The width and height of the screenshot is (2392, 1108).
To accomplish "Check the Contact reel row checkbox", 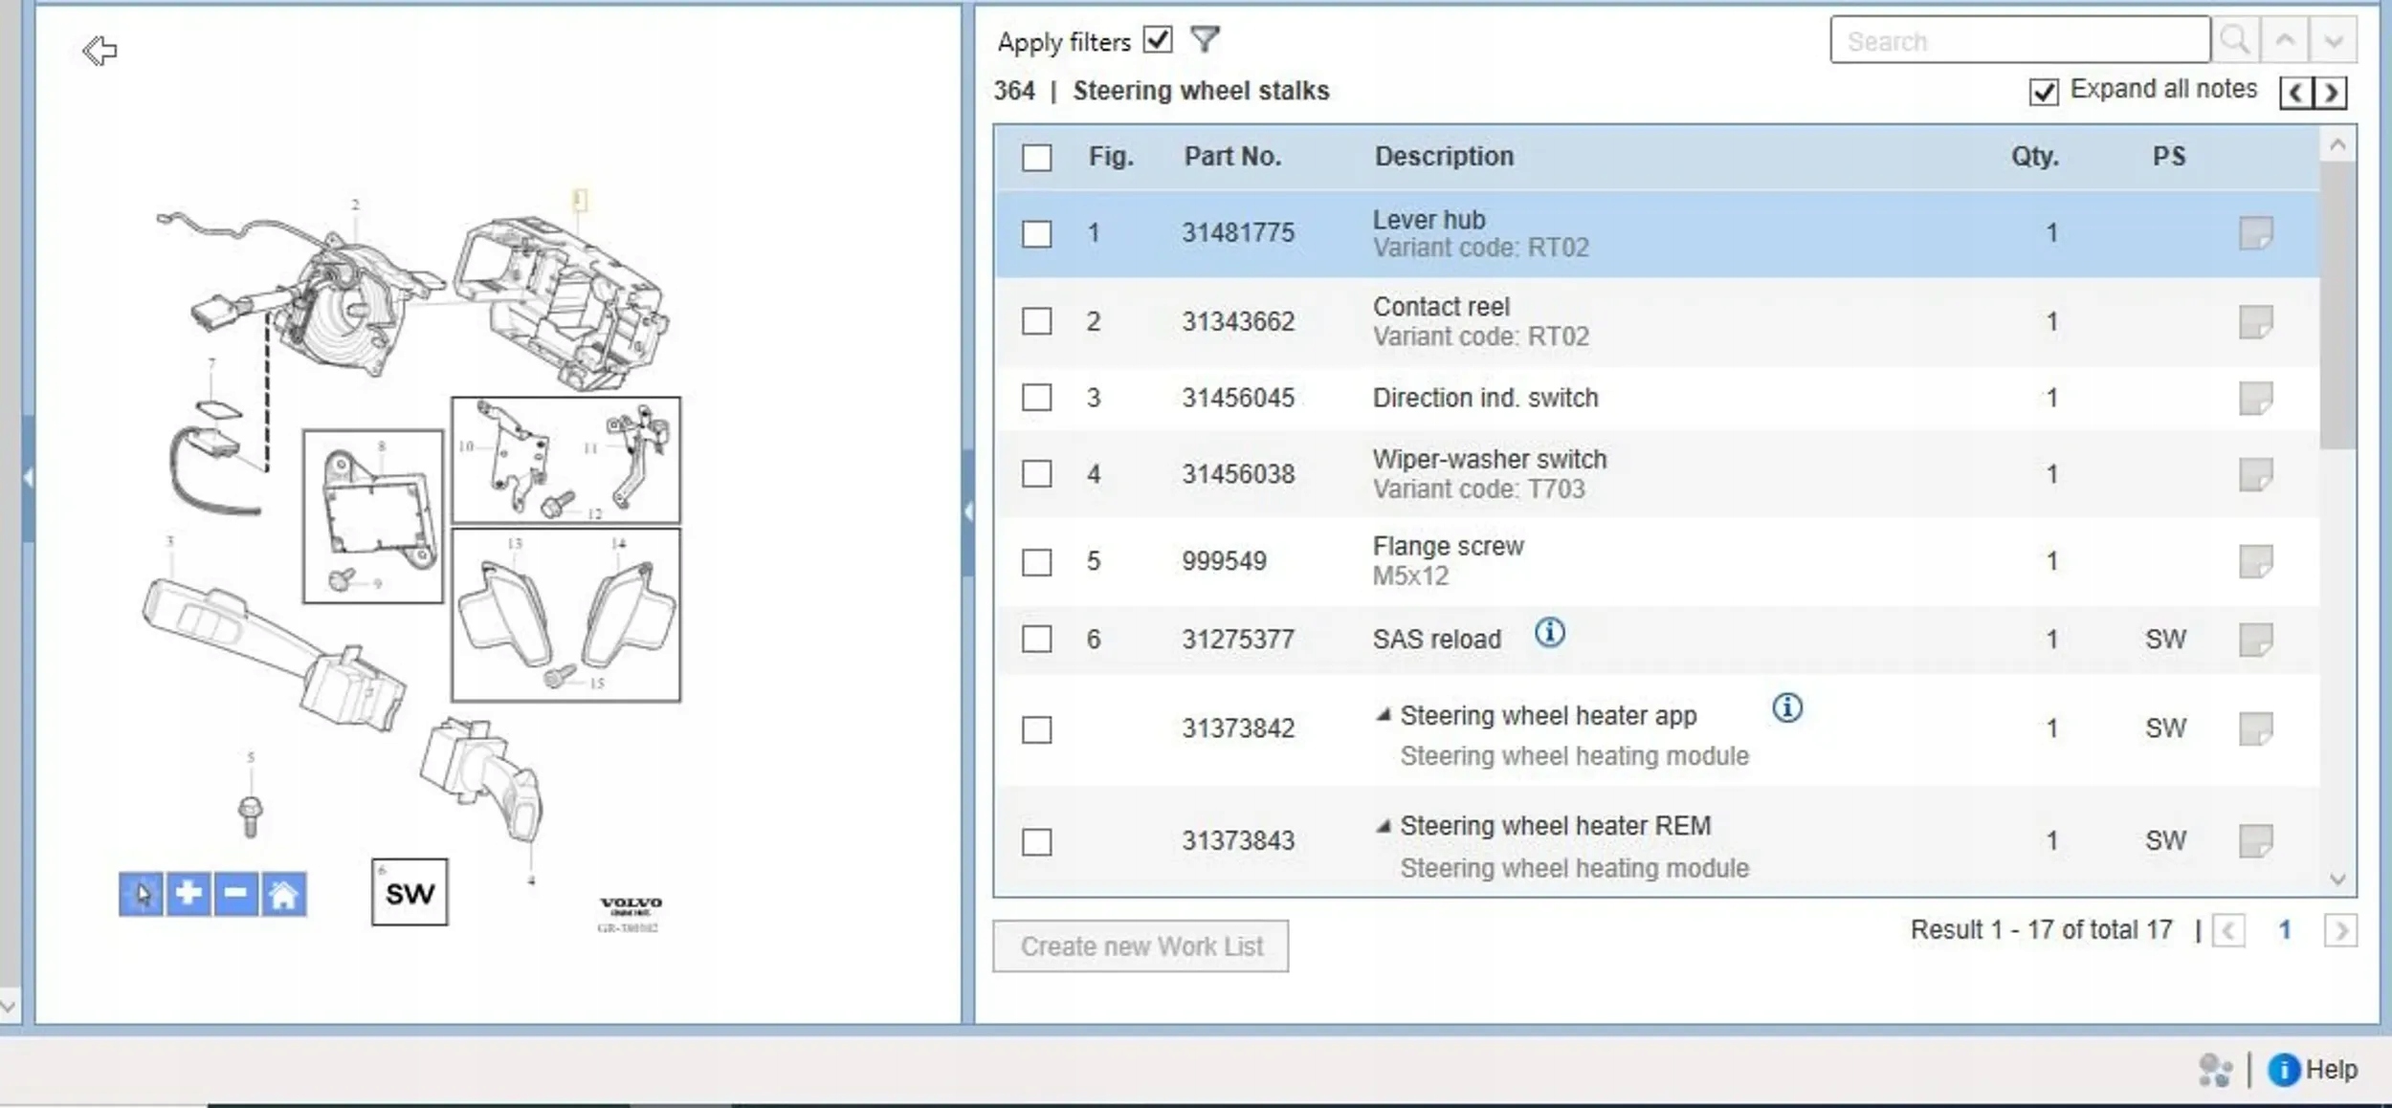I will click(x=1036, y=321).
